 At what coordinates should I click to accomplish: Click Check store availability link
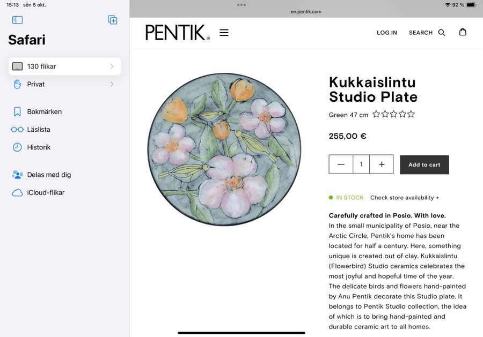pos(404,198)
